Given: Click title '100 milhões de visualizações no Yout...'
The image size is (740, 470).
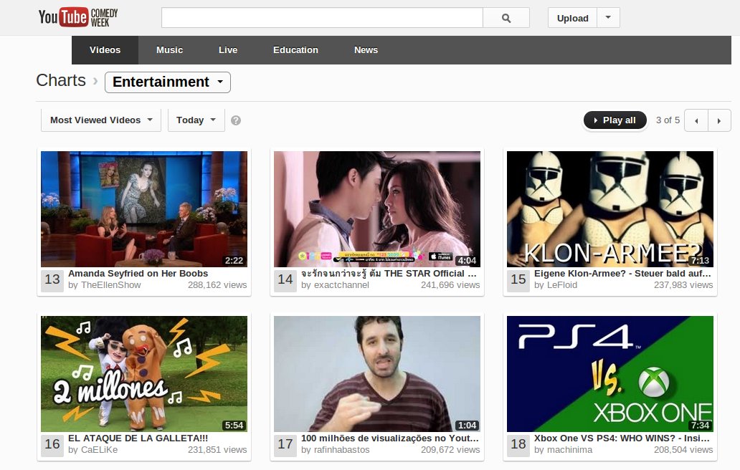Looking at the screenshot, I should (x=390, y=438).
